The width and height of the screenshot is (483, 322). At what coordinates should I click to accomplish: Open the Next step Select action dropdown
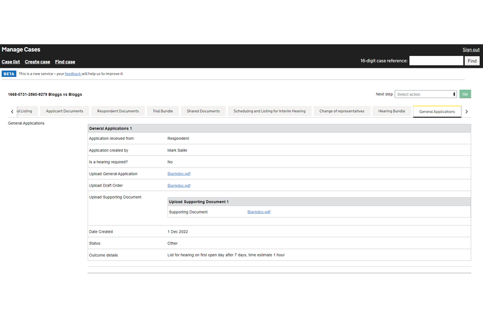tap(426, 94)
